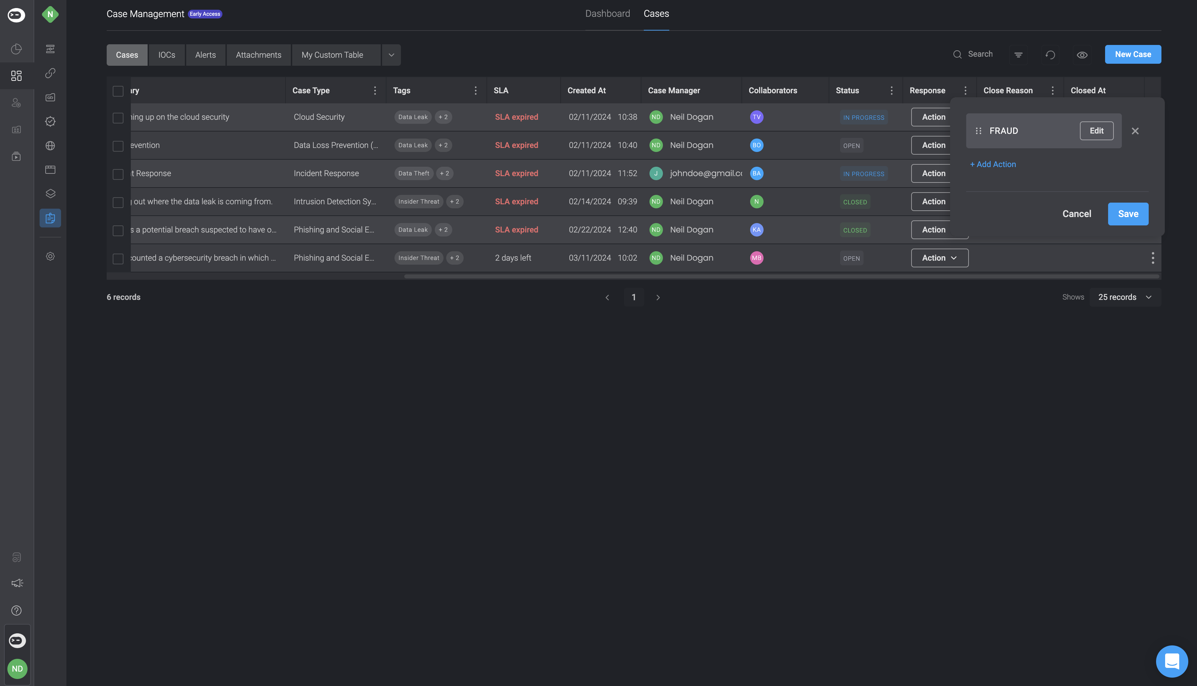
Task: Click the eye visibility icon in the toolbar
Action: point(1082,55)
